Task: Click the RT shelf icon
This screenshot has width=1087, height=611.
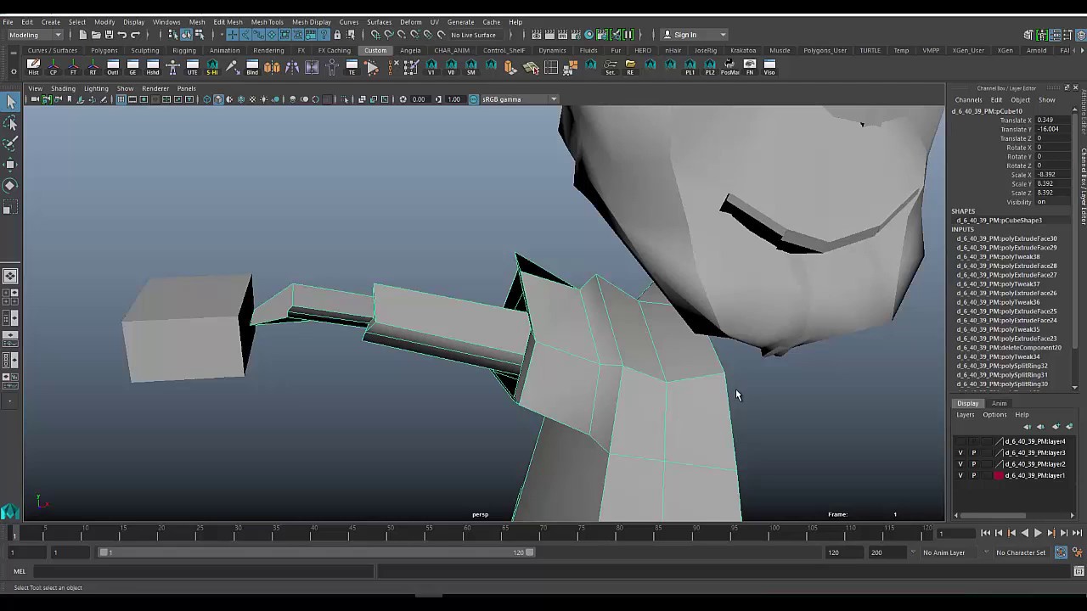Action: tap(93, 66)
